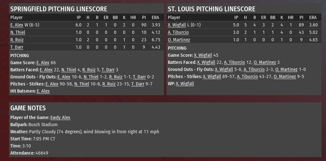Click Ewdy Alex Player of the Game link
The width and height of the screenshot is (326, 161).
pyautogui.click(x=60, y=117)
